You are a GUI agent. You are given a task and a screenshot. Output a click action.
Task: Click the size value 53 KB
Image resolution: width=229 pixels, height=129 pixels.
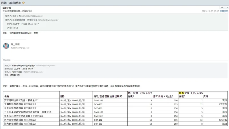pyautogui.click(x=15, y=28)
